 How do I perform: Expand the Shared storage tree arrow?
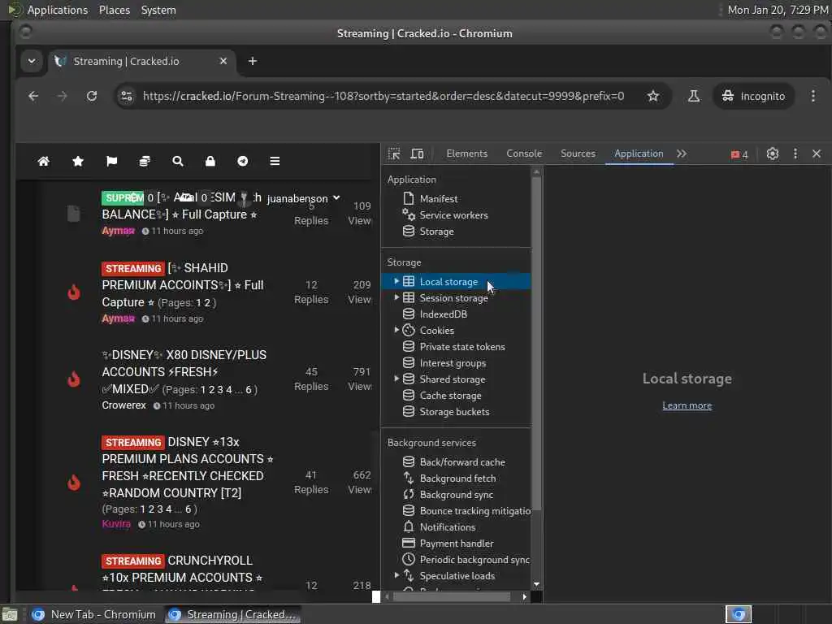pos(396,379)
